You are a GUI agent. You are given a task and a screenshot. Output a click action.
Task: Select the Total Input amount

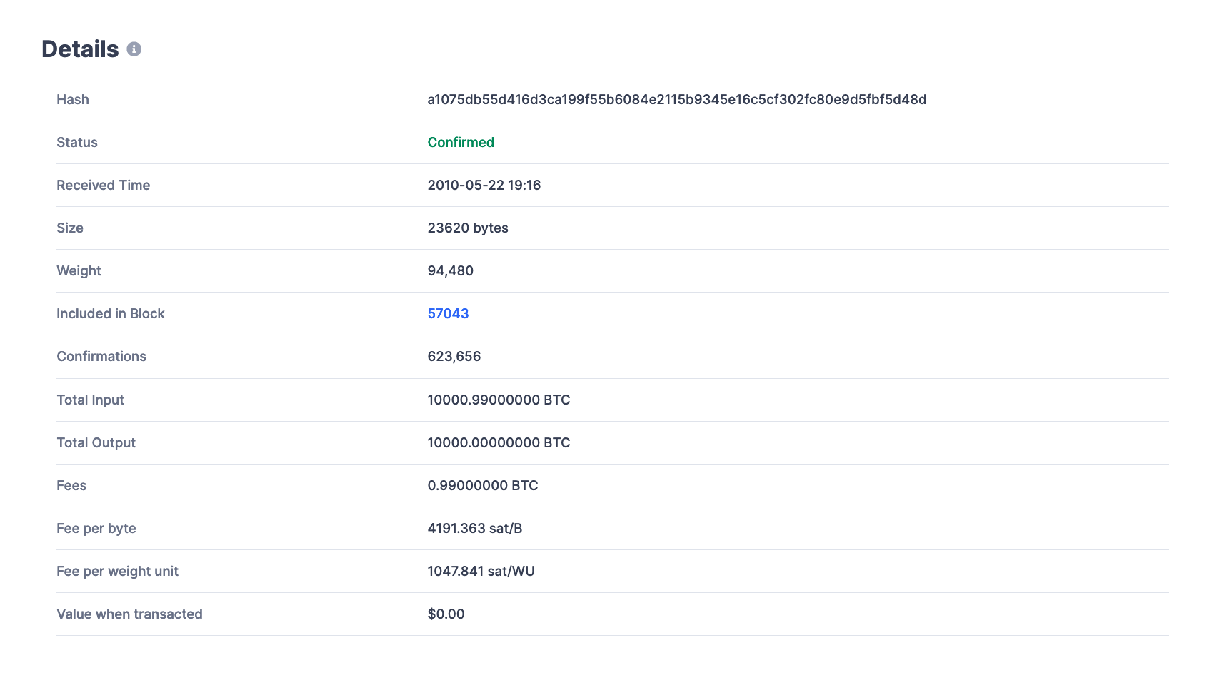[x=499, y=400]
